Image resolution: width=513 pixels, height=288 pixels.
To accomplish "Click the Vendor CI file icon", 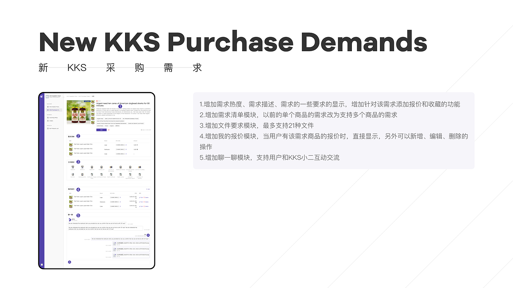I will (82, 167).
